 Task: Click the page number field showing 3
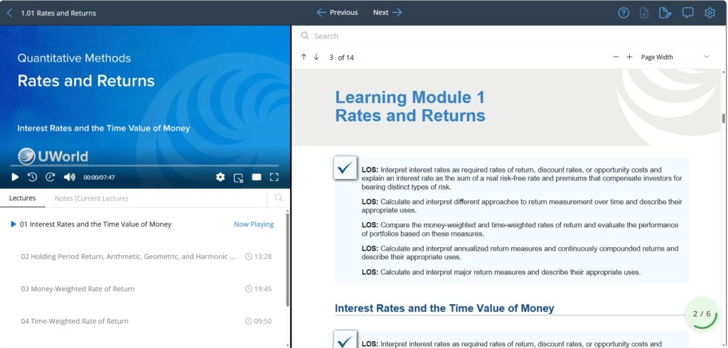tap(331, 57)
